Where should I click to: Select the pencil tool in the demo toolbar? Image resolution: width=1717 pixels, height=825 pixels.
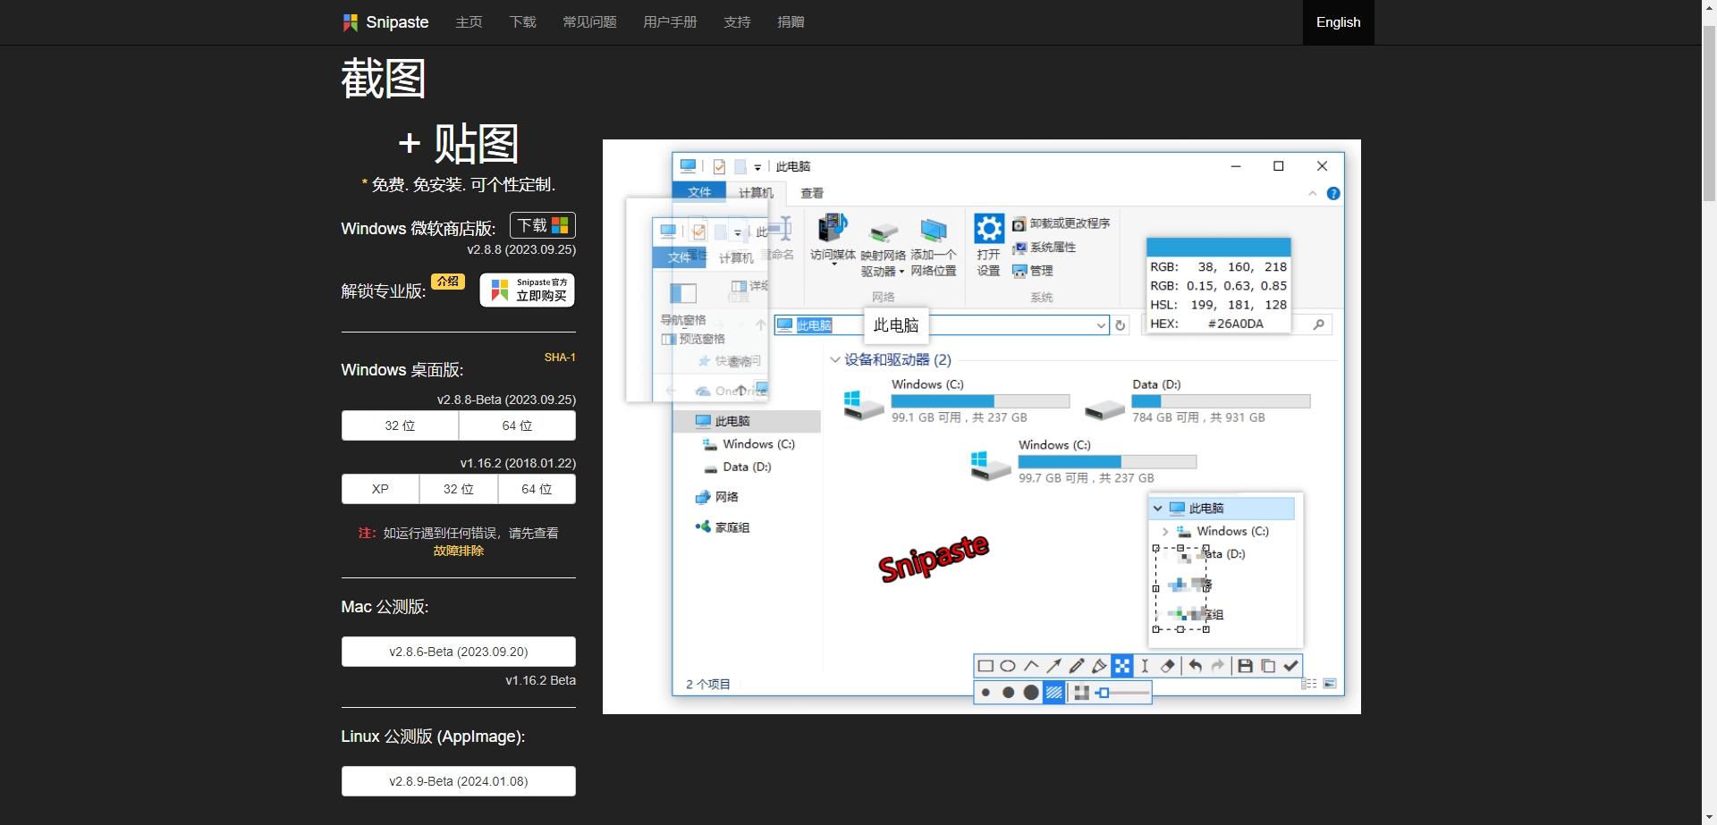1077,666
